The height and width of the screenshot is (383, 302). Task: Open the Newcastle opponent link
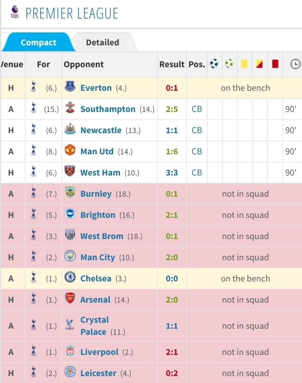click(x=101, y=130)
